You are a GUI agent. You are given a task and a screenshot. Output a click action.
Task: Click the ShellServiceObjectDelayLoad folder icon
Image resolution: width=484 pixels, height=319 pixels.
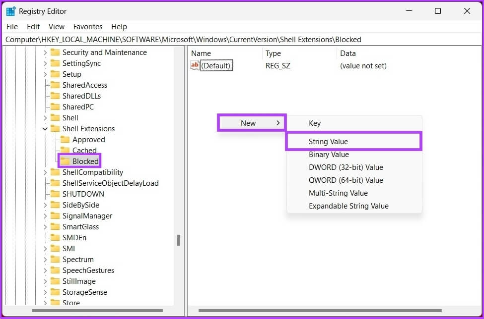click(55, 183)
